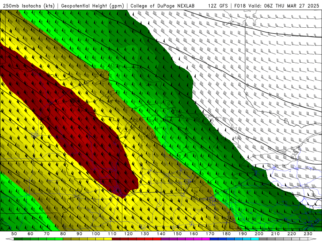Pick the 220 value on the legend
Viewport: 322px width, 241px height.
pos(292,234)
